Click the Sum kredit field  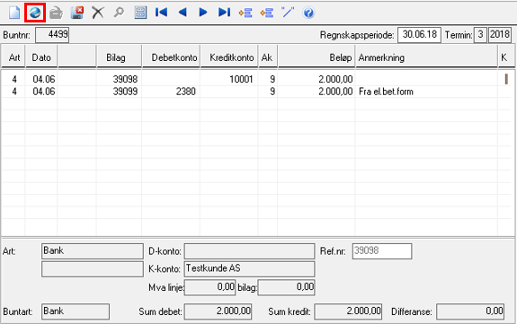(348, 311)
